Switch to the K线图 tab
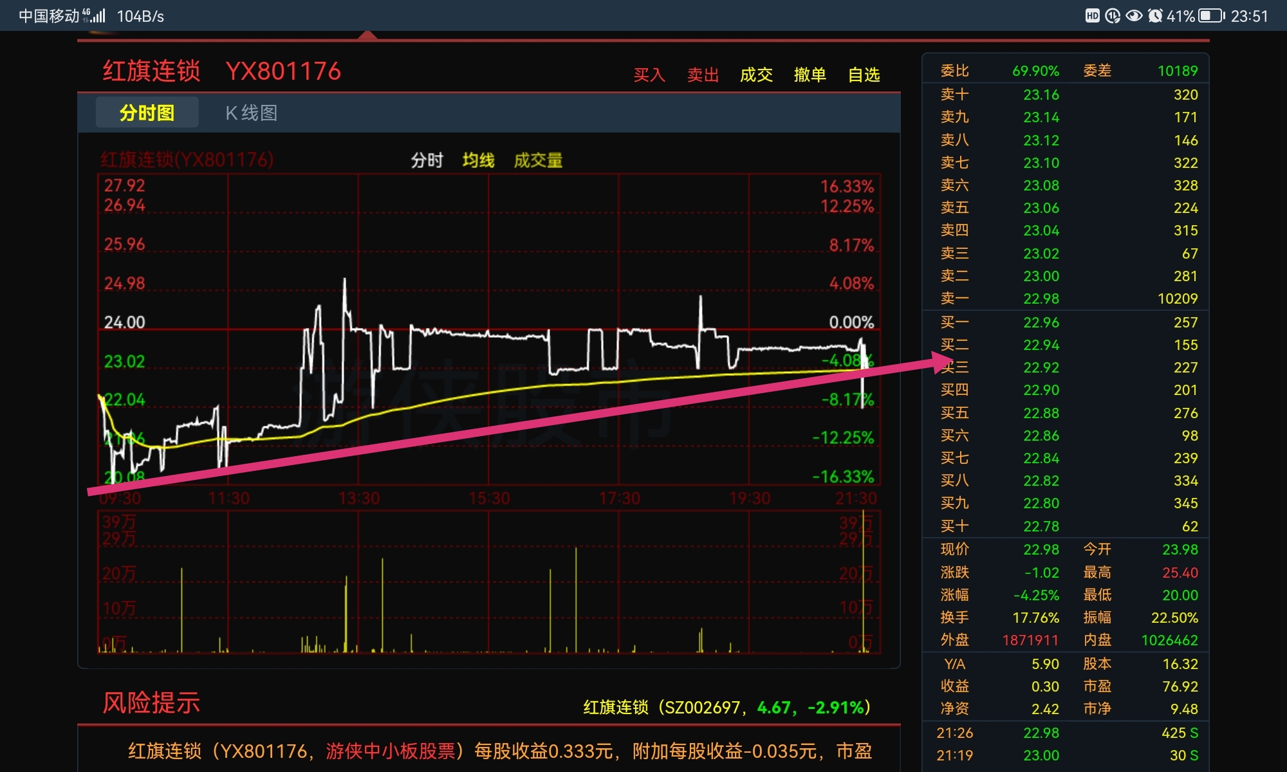 click(x=251, y=113)
